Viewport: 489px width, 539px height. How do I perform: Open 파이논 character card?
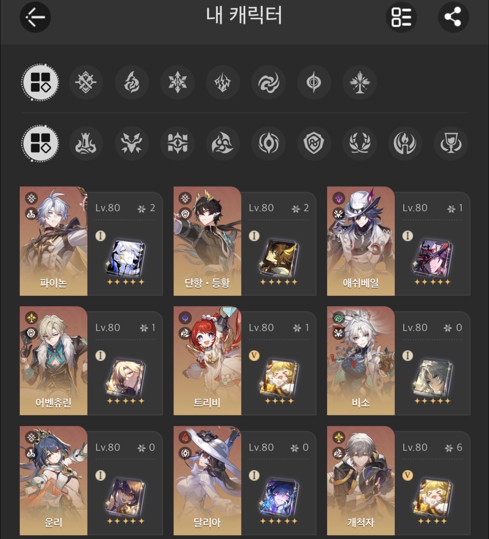pos(91,241)
